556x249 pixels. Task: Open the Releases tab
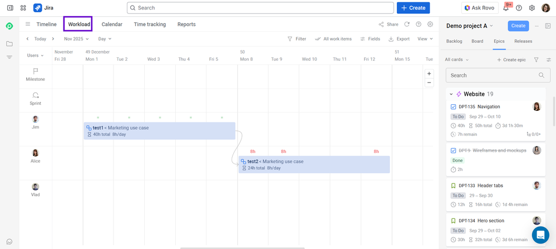click(523, 41)
